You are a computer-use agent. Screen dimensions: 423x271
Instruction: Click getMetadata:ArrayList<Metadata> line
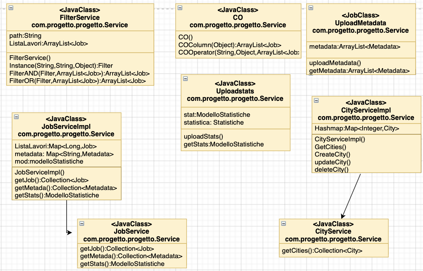(360, 70)
